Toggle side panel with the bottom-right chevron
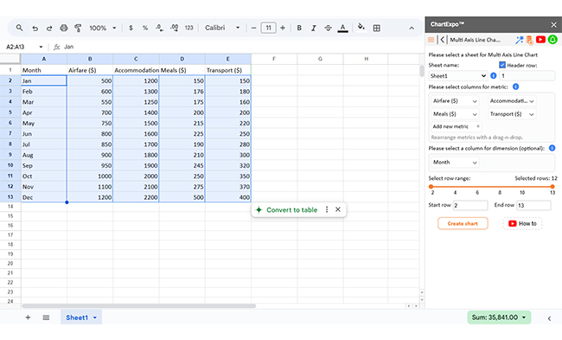 point(549,318)
